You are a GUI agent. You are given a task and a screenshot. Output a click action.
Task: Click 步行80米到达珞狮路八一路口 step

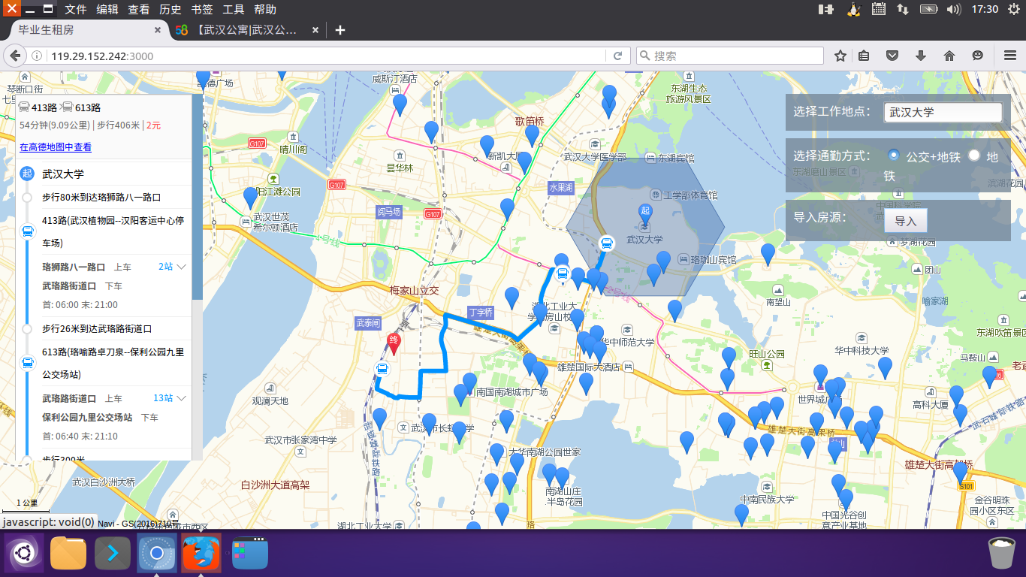click(x=101, y=198)
